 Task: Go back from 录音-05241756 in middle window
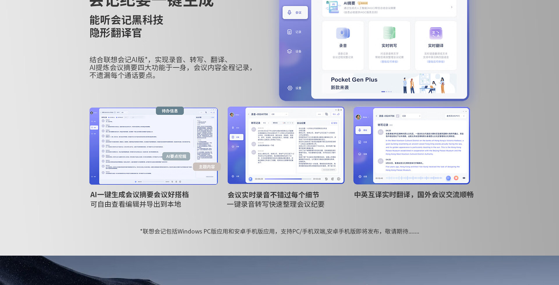[x=249, y=114]
